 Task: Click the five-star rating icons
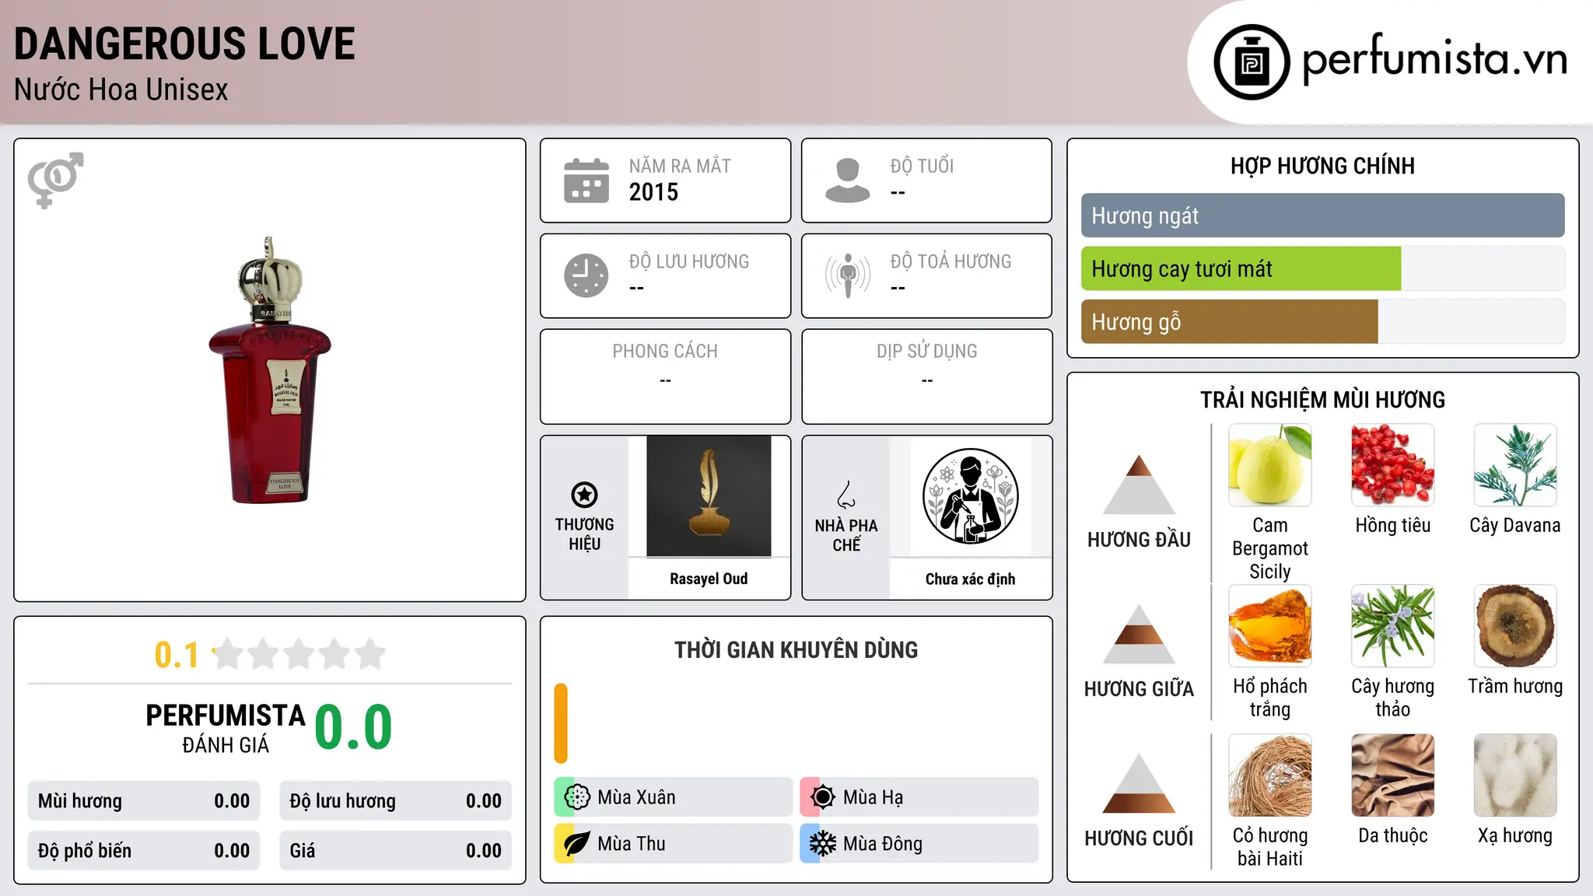point(299,654)
